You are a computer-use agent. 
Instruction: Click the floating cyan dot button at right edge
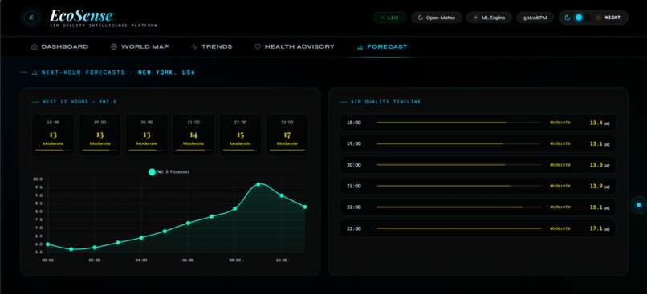point(639,204)
